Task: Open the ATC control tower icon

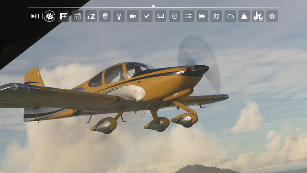Action: click(119, 16)
